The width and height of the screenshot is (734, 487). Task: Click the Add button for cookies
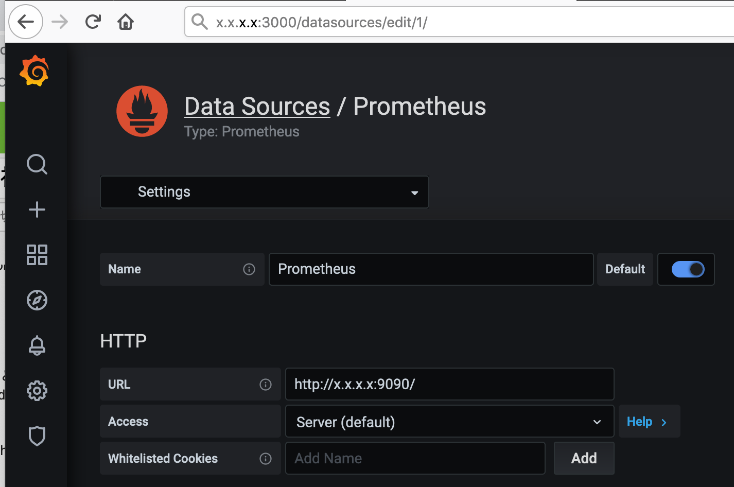coord(584,458)
